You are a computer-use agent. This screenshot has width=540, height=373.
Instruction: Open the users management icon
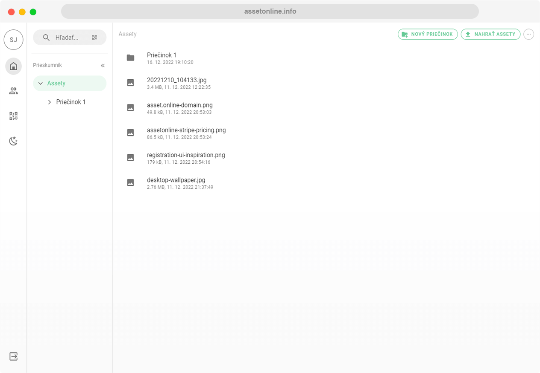13,91
